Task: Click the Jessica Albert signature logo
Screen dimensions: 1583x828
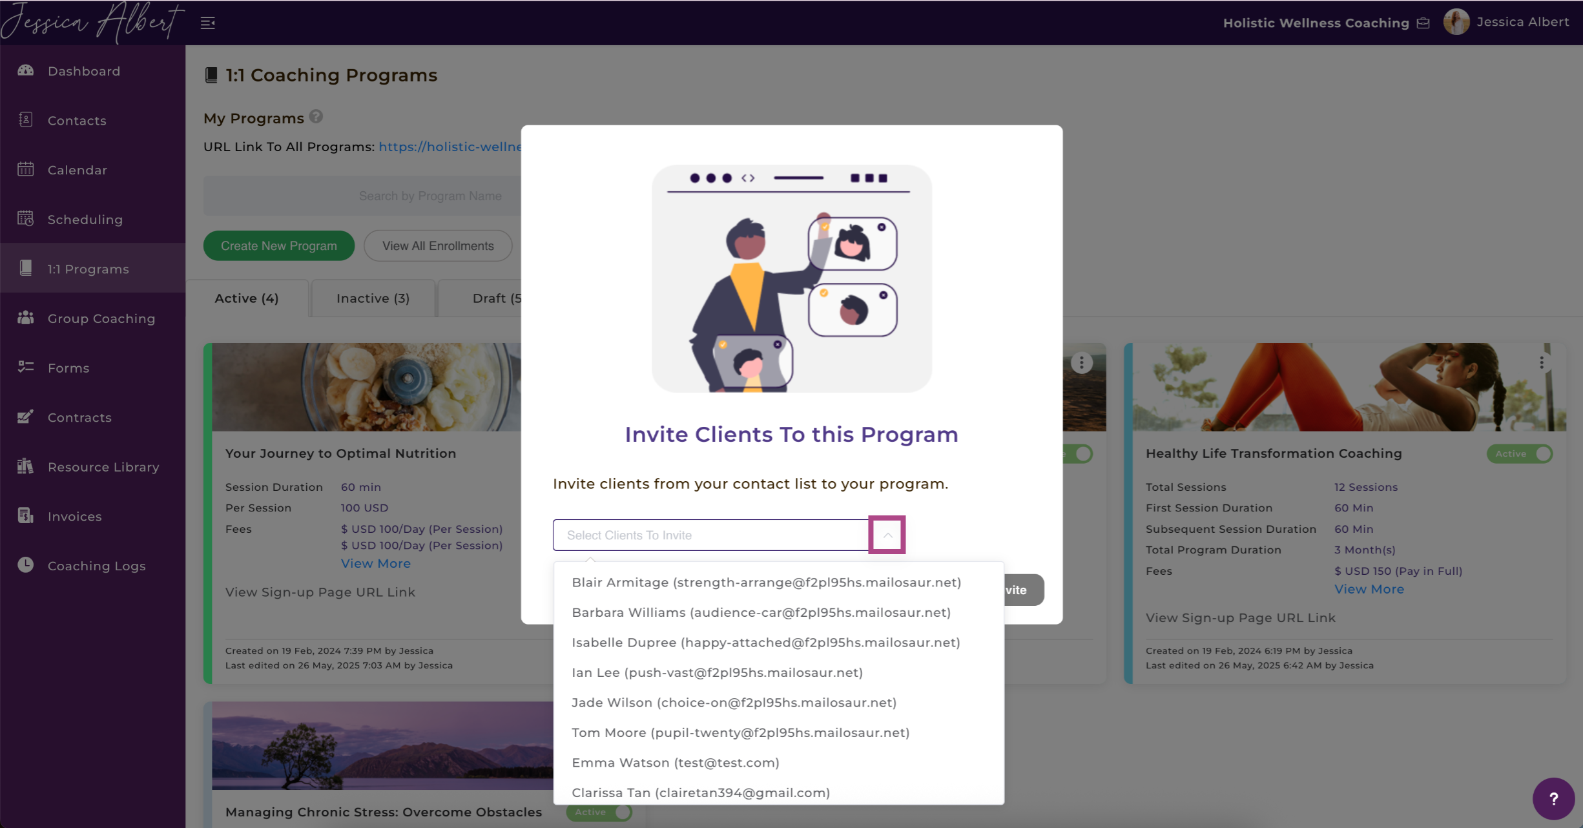Action: [x=92, y=23]
